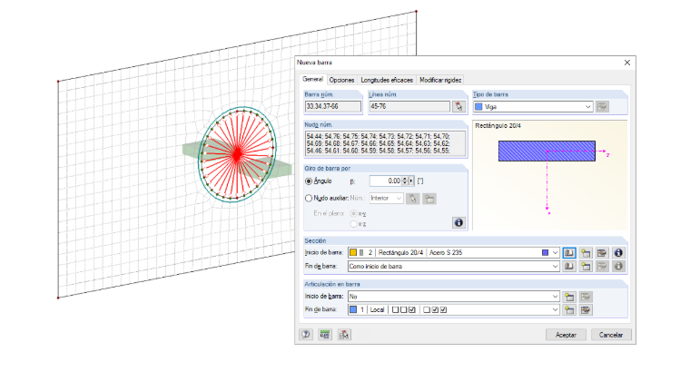Open section library for Fin de barra section

(x=569, y=267)
